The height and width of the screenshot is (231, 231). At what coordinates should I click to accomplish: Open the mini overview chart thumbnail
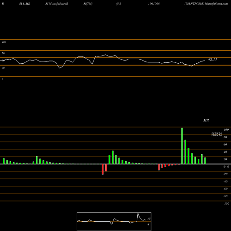114,221
